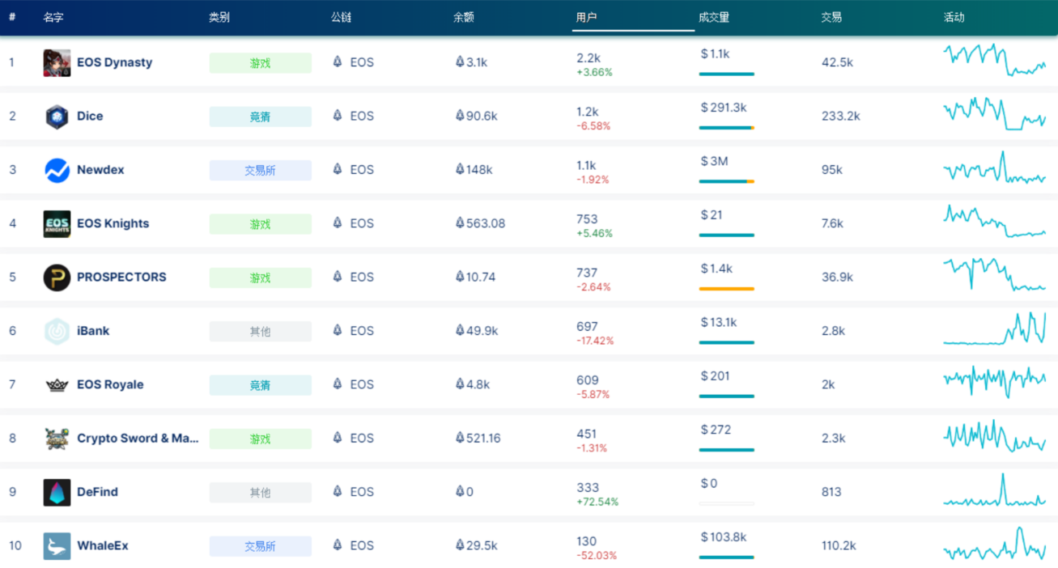Sort table by 成交量 column

(x=713, y=17)
